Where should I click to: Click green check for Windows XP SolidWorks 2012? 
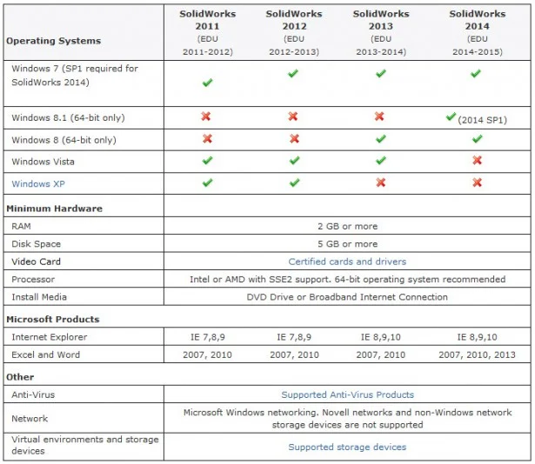coord(294,182)
